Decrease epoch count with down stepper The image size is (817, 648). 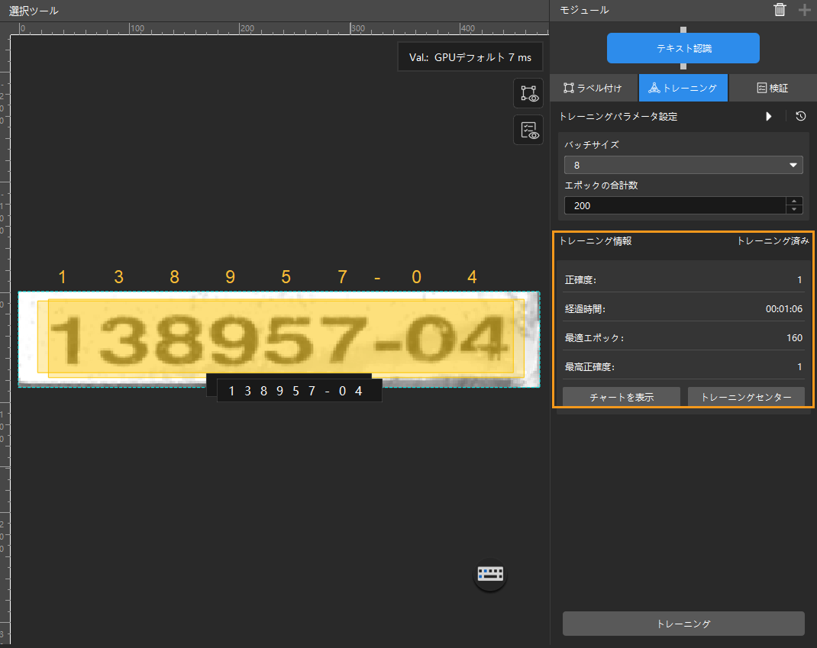794,209
